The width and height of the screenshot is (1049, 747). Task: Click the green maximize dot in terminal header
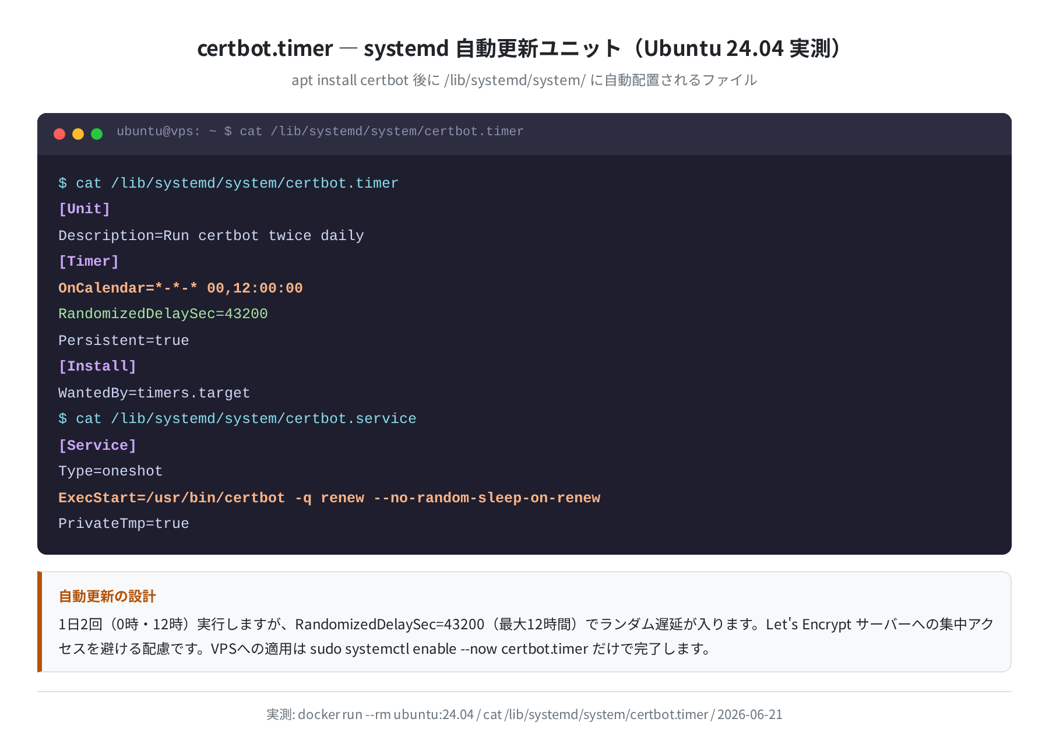pos(97,134)
